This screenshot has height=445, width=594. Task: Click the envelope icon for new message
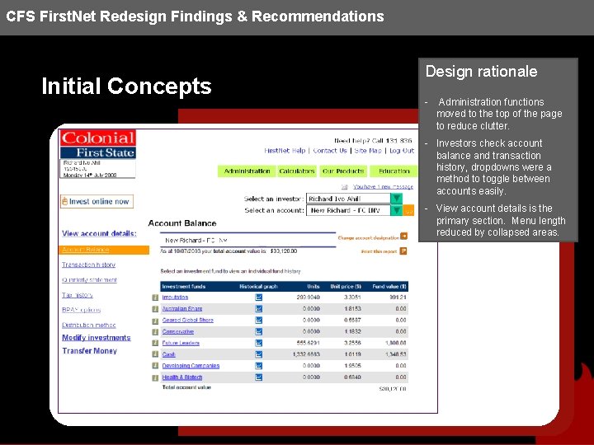(x=345, y=187)
